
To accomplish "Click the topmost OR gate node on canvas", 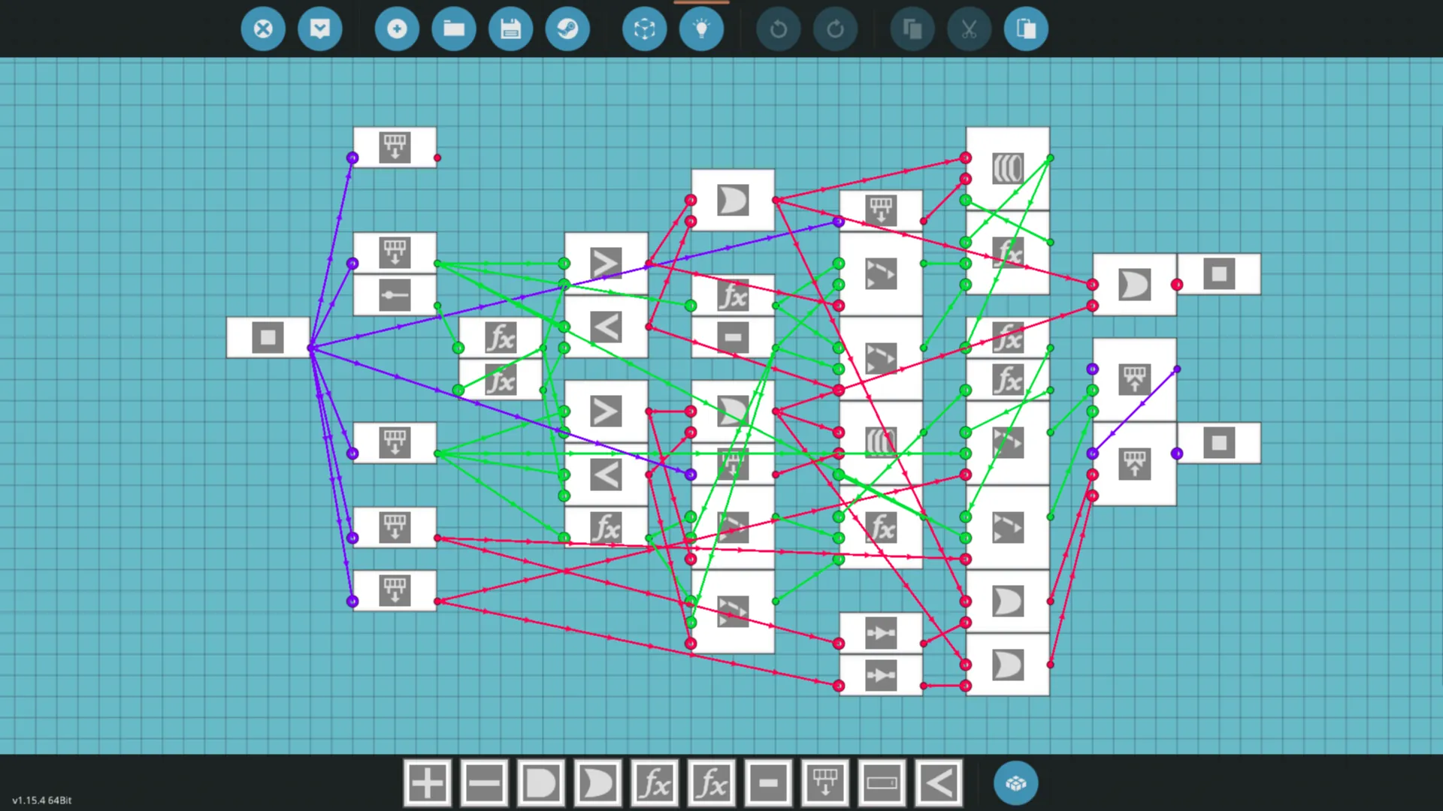I will 732,200.
